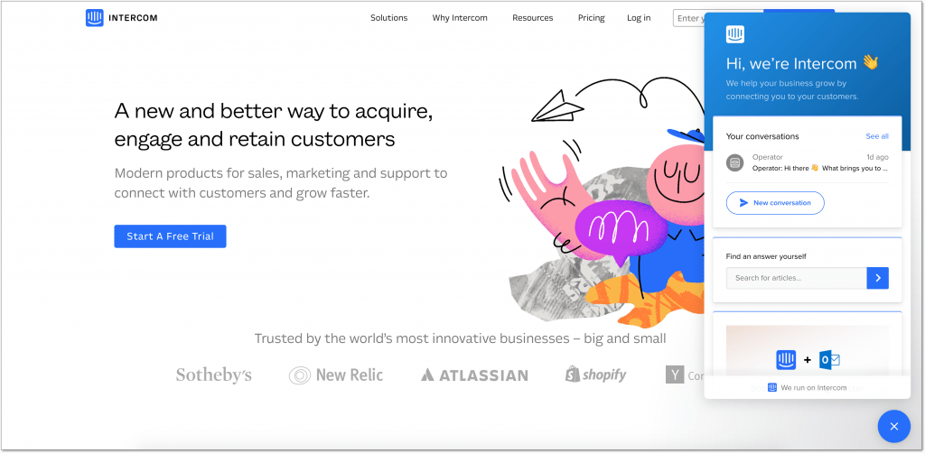
Task: Click the Search for articles field
Action: click(x=797, y=278)
